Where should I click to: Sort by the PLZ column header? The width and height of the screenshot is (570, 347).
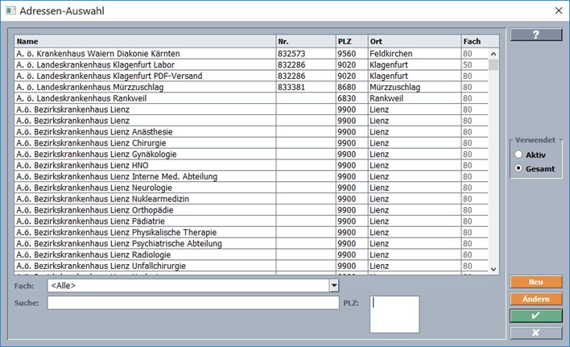point(352,41)
